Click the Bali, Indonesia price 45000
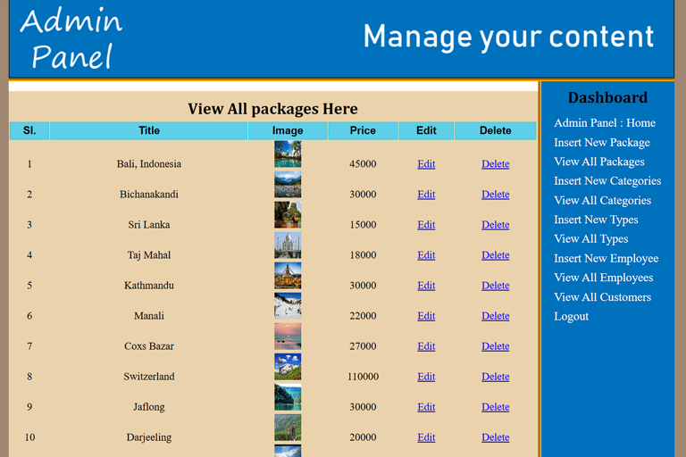This screenshot has height=457, width=686. click(x=363, y=164)
